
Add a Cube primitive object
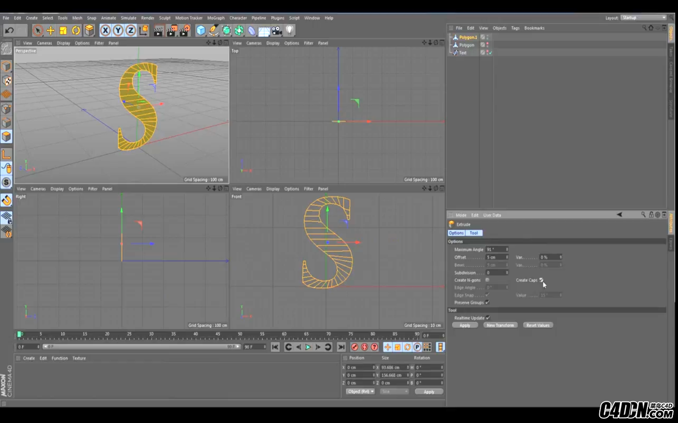tap(201, 31)
